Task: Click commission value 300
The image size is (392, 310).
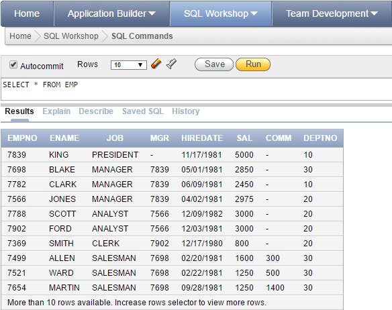Action: pyautogui.click(x=273, y=258)
